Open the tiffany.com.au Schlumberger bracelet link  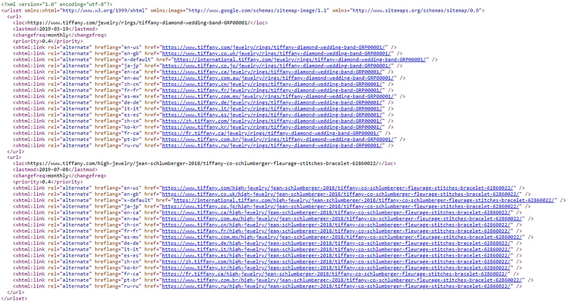(x=342, y=219)
